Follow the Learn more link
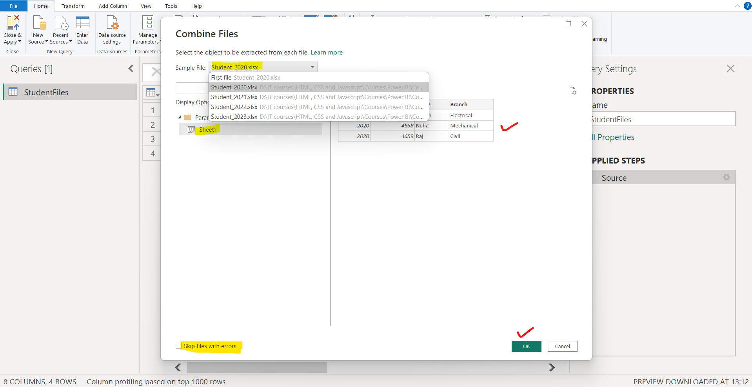Screen dimensions: 752x387 (327, 53)
